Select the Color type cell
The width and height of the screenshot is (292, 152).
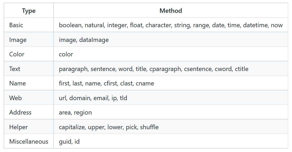pyautogui.click(x=29, y=54)
